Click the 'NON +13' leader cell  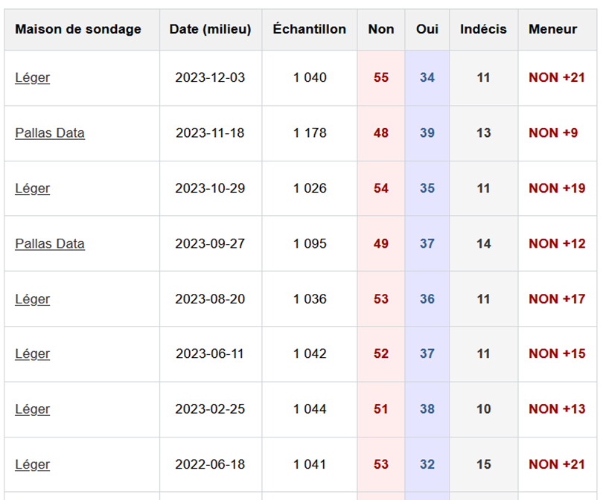[558, 409]
